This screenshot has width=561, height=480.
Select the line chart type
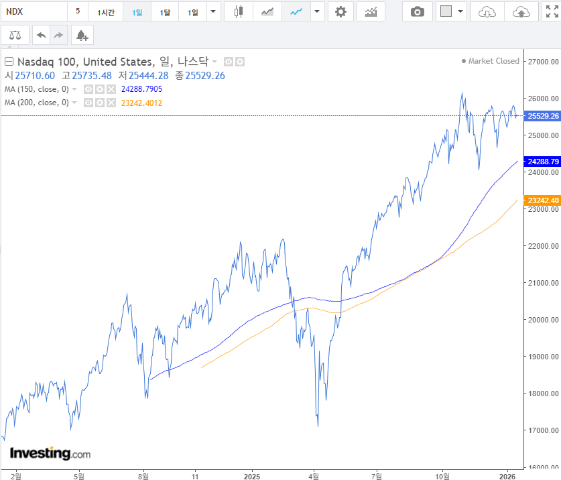pyautogui.click(x=296, y=12)
